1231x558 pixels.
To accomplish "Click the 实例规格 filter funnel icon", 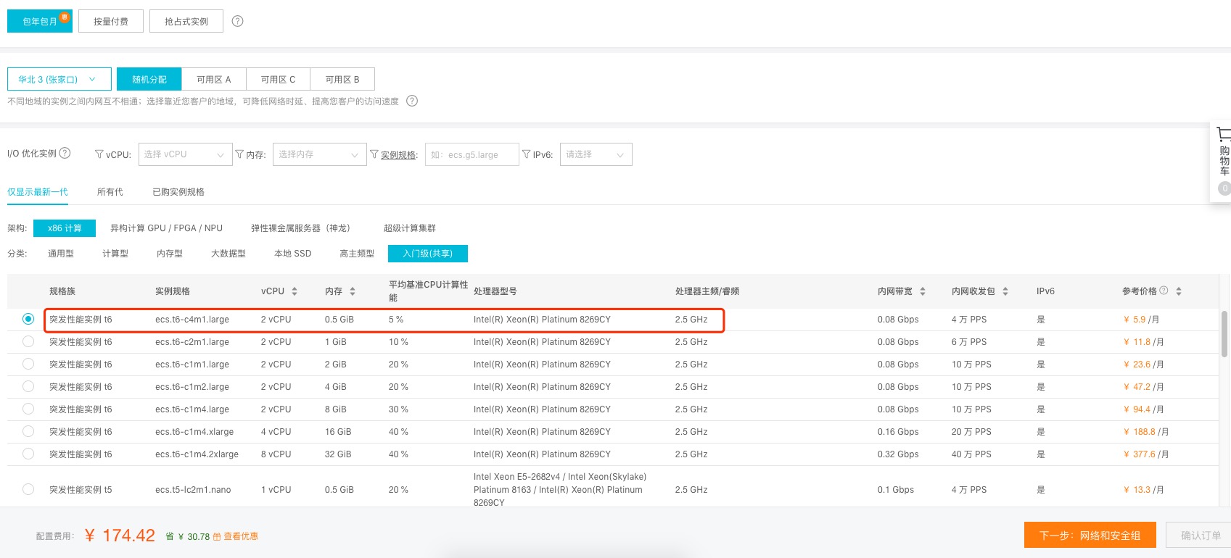I will coord(374,154).
